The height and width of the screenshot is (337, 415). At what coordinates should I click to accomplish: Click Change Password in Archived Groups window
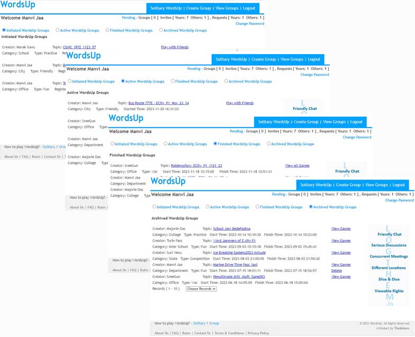point(399,200)
